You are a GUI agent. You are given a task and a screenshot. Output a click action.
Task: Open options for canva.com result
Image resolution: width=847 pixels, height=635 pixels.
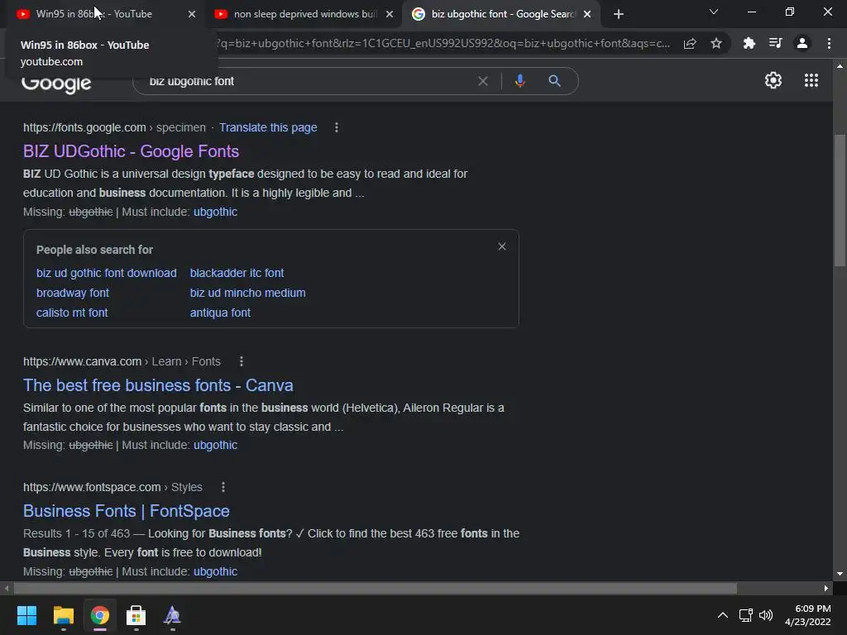click(x=242, y=361)
